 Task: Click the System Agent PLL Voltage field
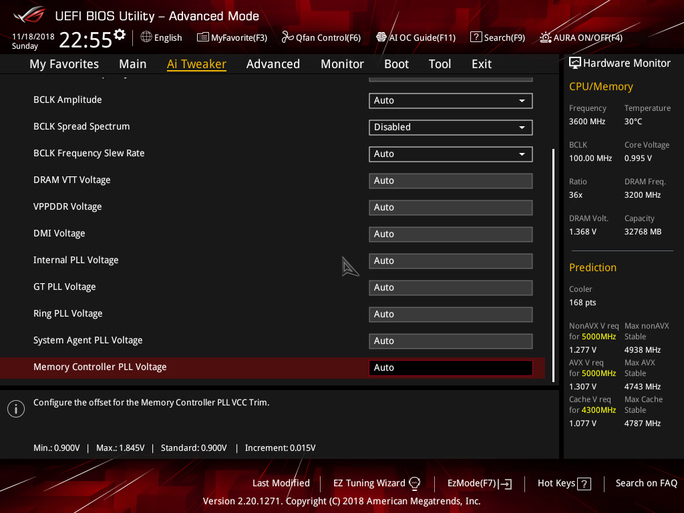(x=451, y=341)
